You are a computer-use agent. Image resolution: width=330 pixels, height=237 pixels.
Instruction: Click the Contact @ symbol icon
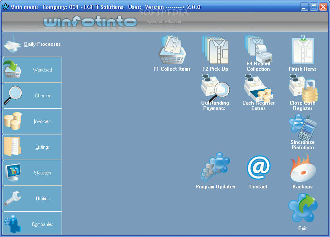coord(259,168)
